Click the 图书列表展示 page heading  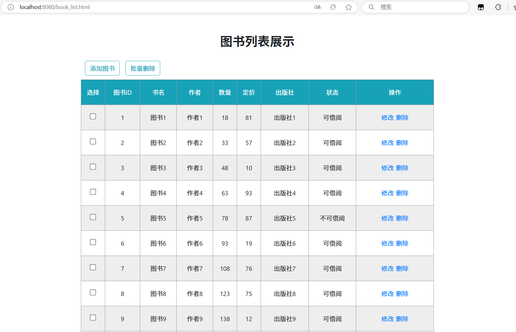[257, 42]
